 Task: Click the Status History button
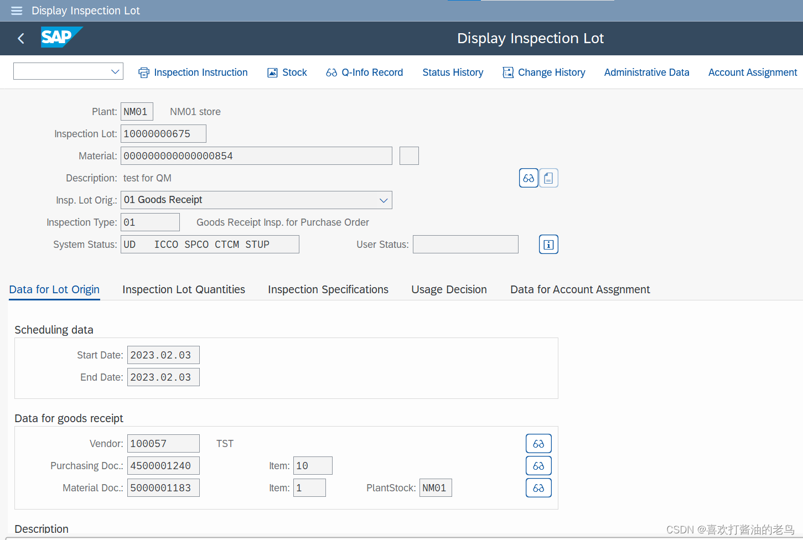[453, 72]
